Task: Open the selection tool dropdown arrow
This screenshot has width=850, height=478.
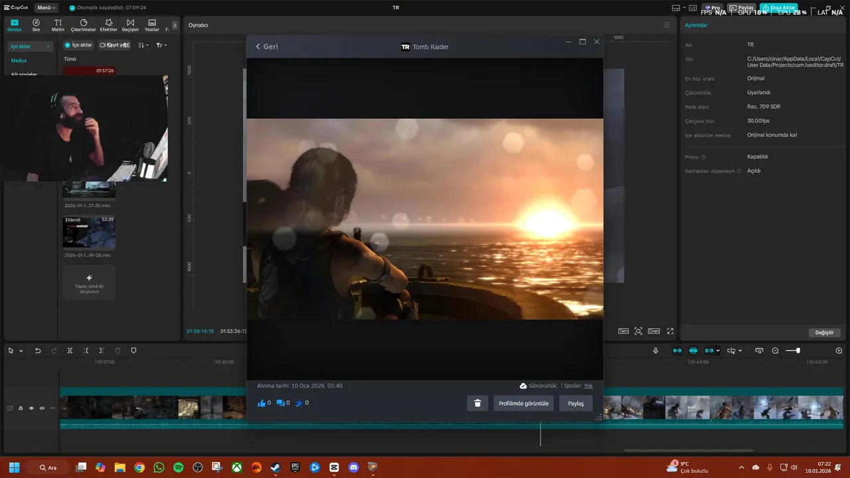Action: 21,351
